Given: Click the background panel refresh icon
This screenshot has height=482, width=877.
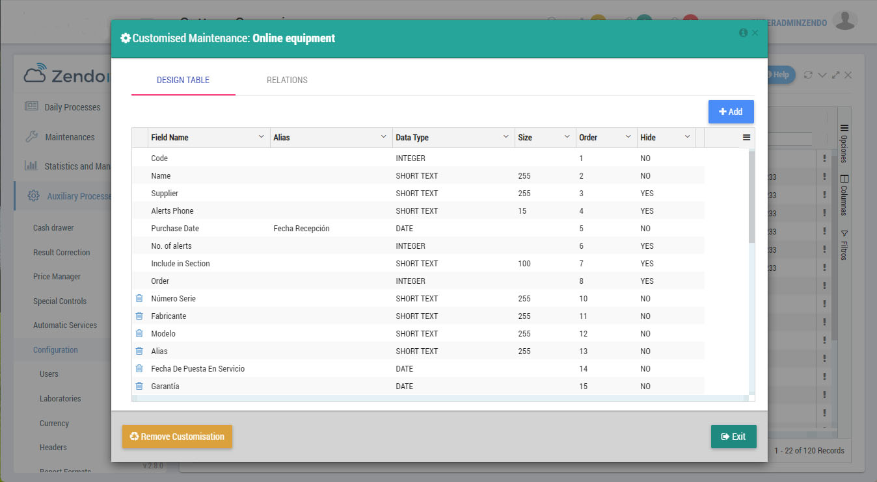Looking at the screenshot, I should [x=808, y=75].
